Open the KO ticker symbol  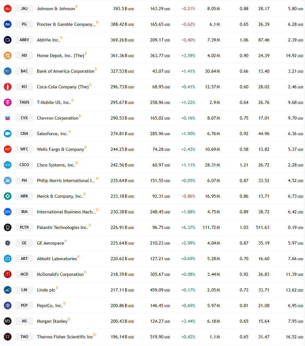pyautogui.click(x=24, y=87)
